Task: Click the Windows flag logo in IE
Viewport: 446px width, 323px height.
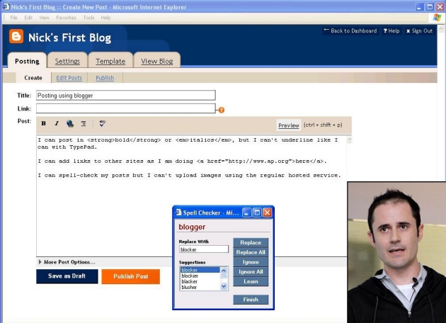Action: click(438, 18)
